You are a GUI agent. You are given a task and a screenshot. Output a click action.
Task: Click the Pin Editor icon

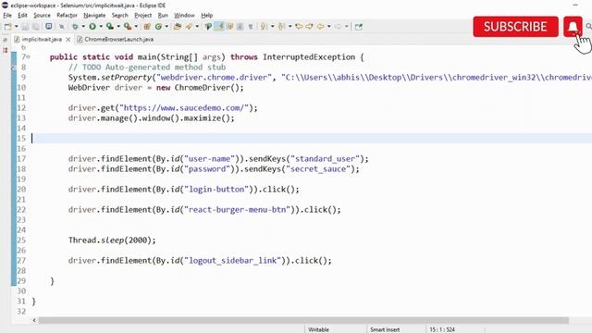tap(359, 27)
